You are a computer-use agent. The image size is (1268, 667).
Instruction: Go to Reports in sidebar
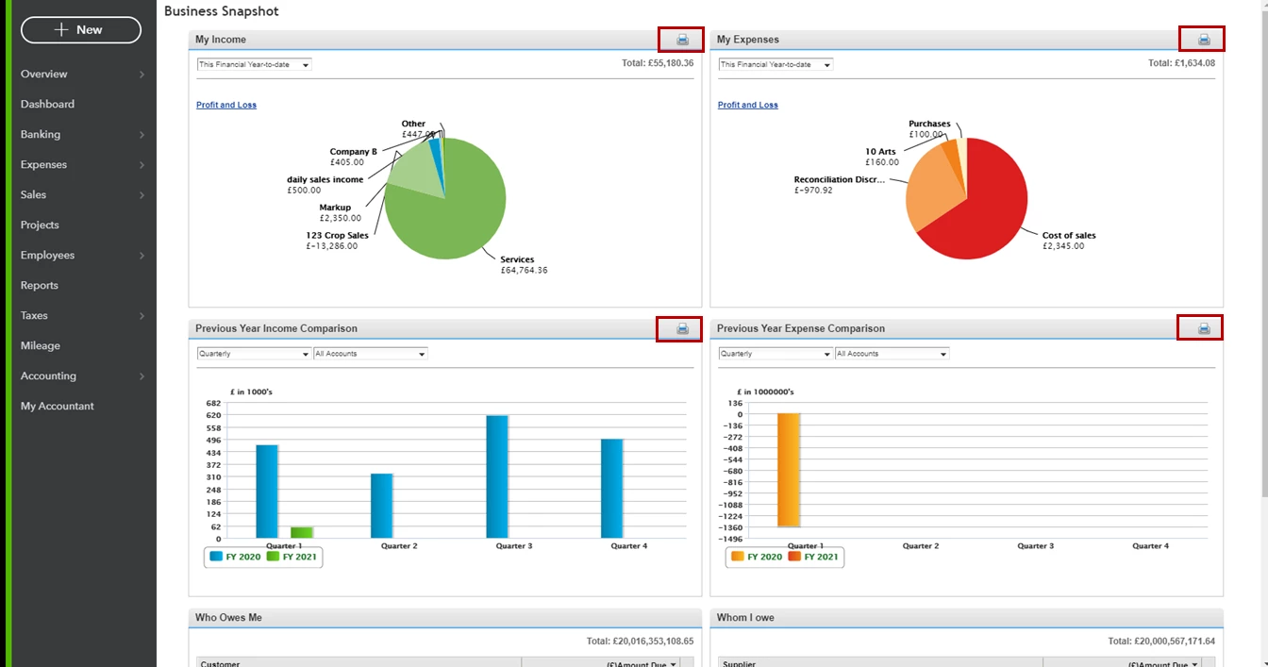40,285
